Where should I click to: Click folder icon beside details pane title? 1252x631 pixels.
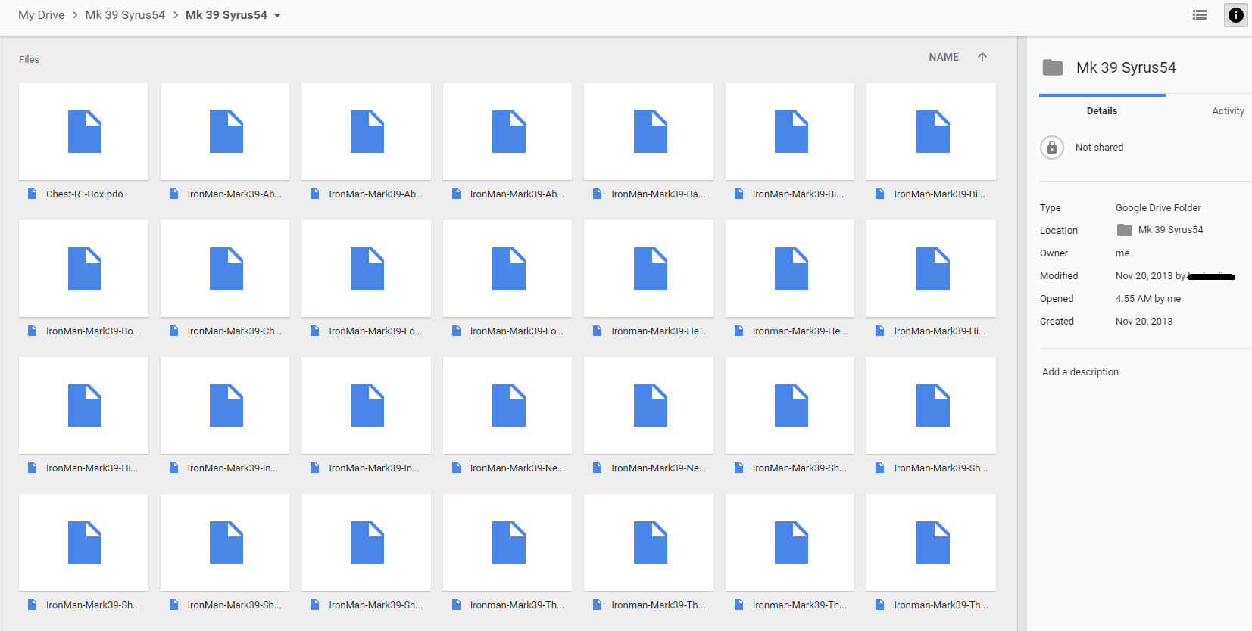point(1053,67)
